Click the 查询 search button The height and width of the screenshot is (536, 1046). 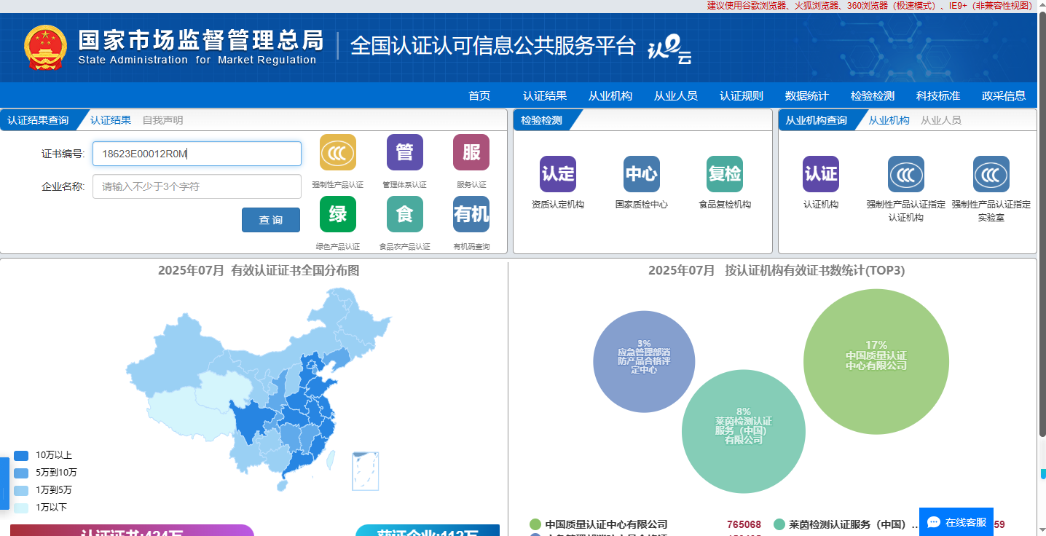coord(271,220)
